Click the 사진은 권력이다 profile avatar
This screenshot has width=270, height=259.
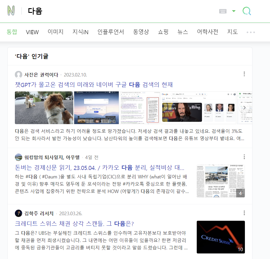(x=18, y=74)
